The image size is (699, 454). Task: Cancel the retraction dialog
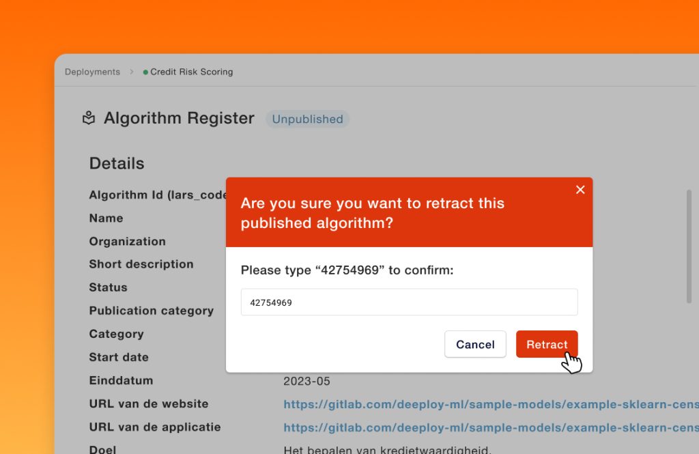click(475, 344)
